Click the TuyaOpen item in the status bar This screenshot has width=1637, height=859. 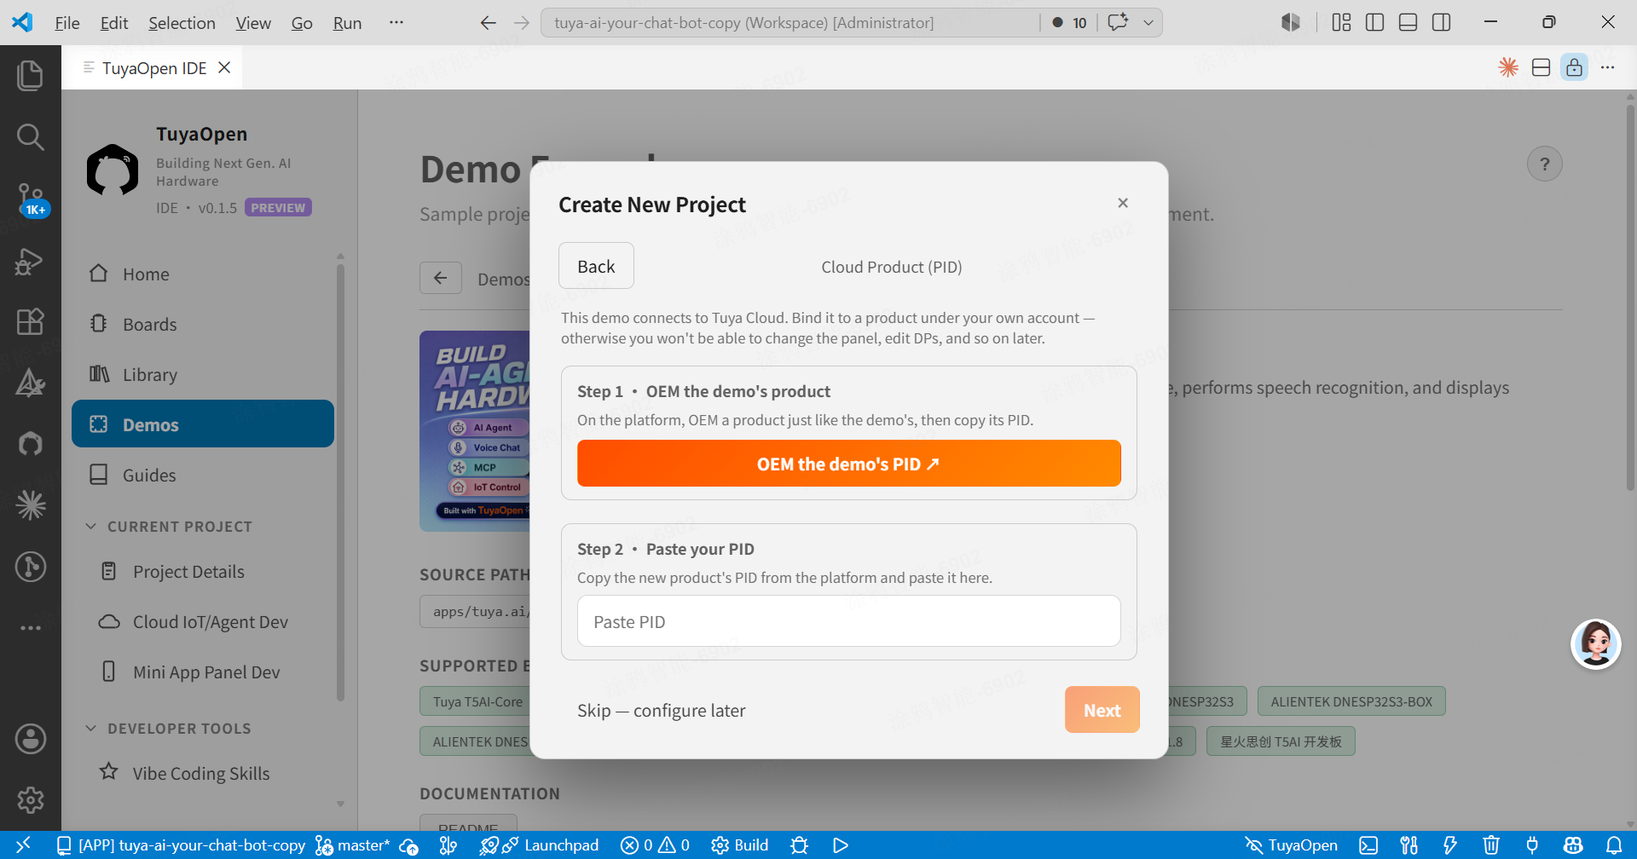coord(1292,845)
